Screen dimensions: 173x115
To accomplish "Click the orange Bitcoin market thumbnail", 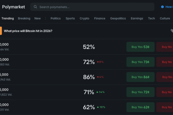I will [1, 31].
